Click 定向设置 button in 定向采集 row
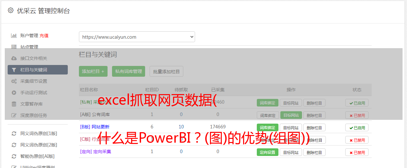The width and height of the screenshot is (407, 168). [267, 152]
